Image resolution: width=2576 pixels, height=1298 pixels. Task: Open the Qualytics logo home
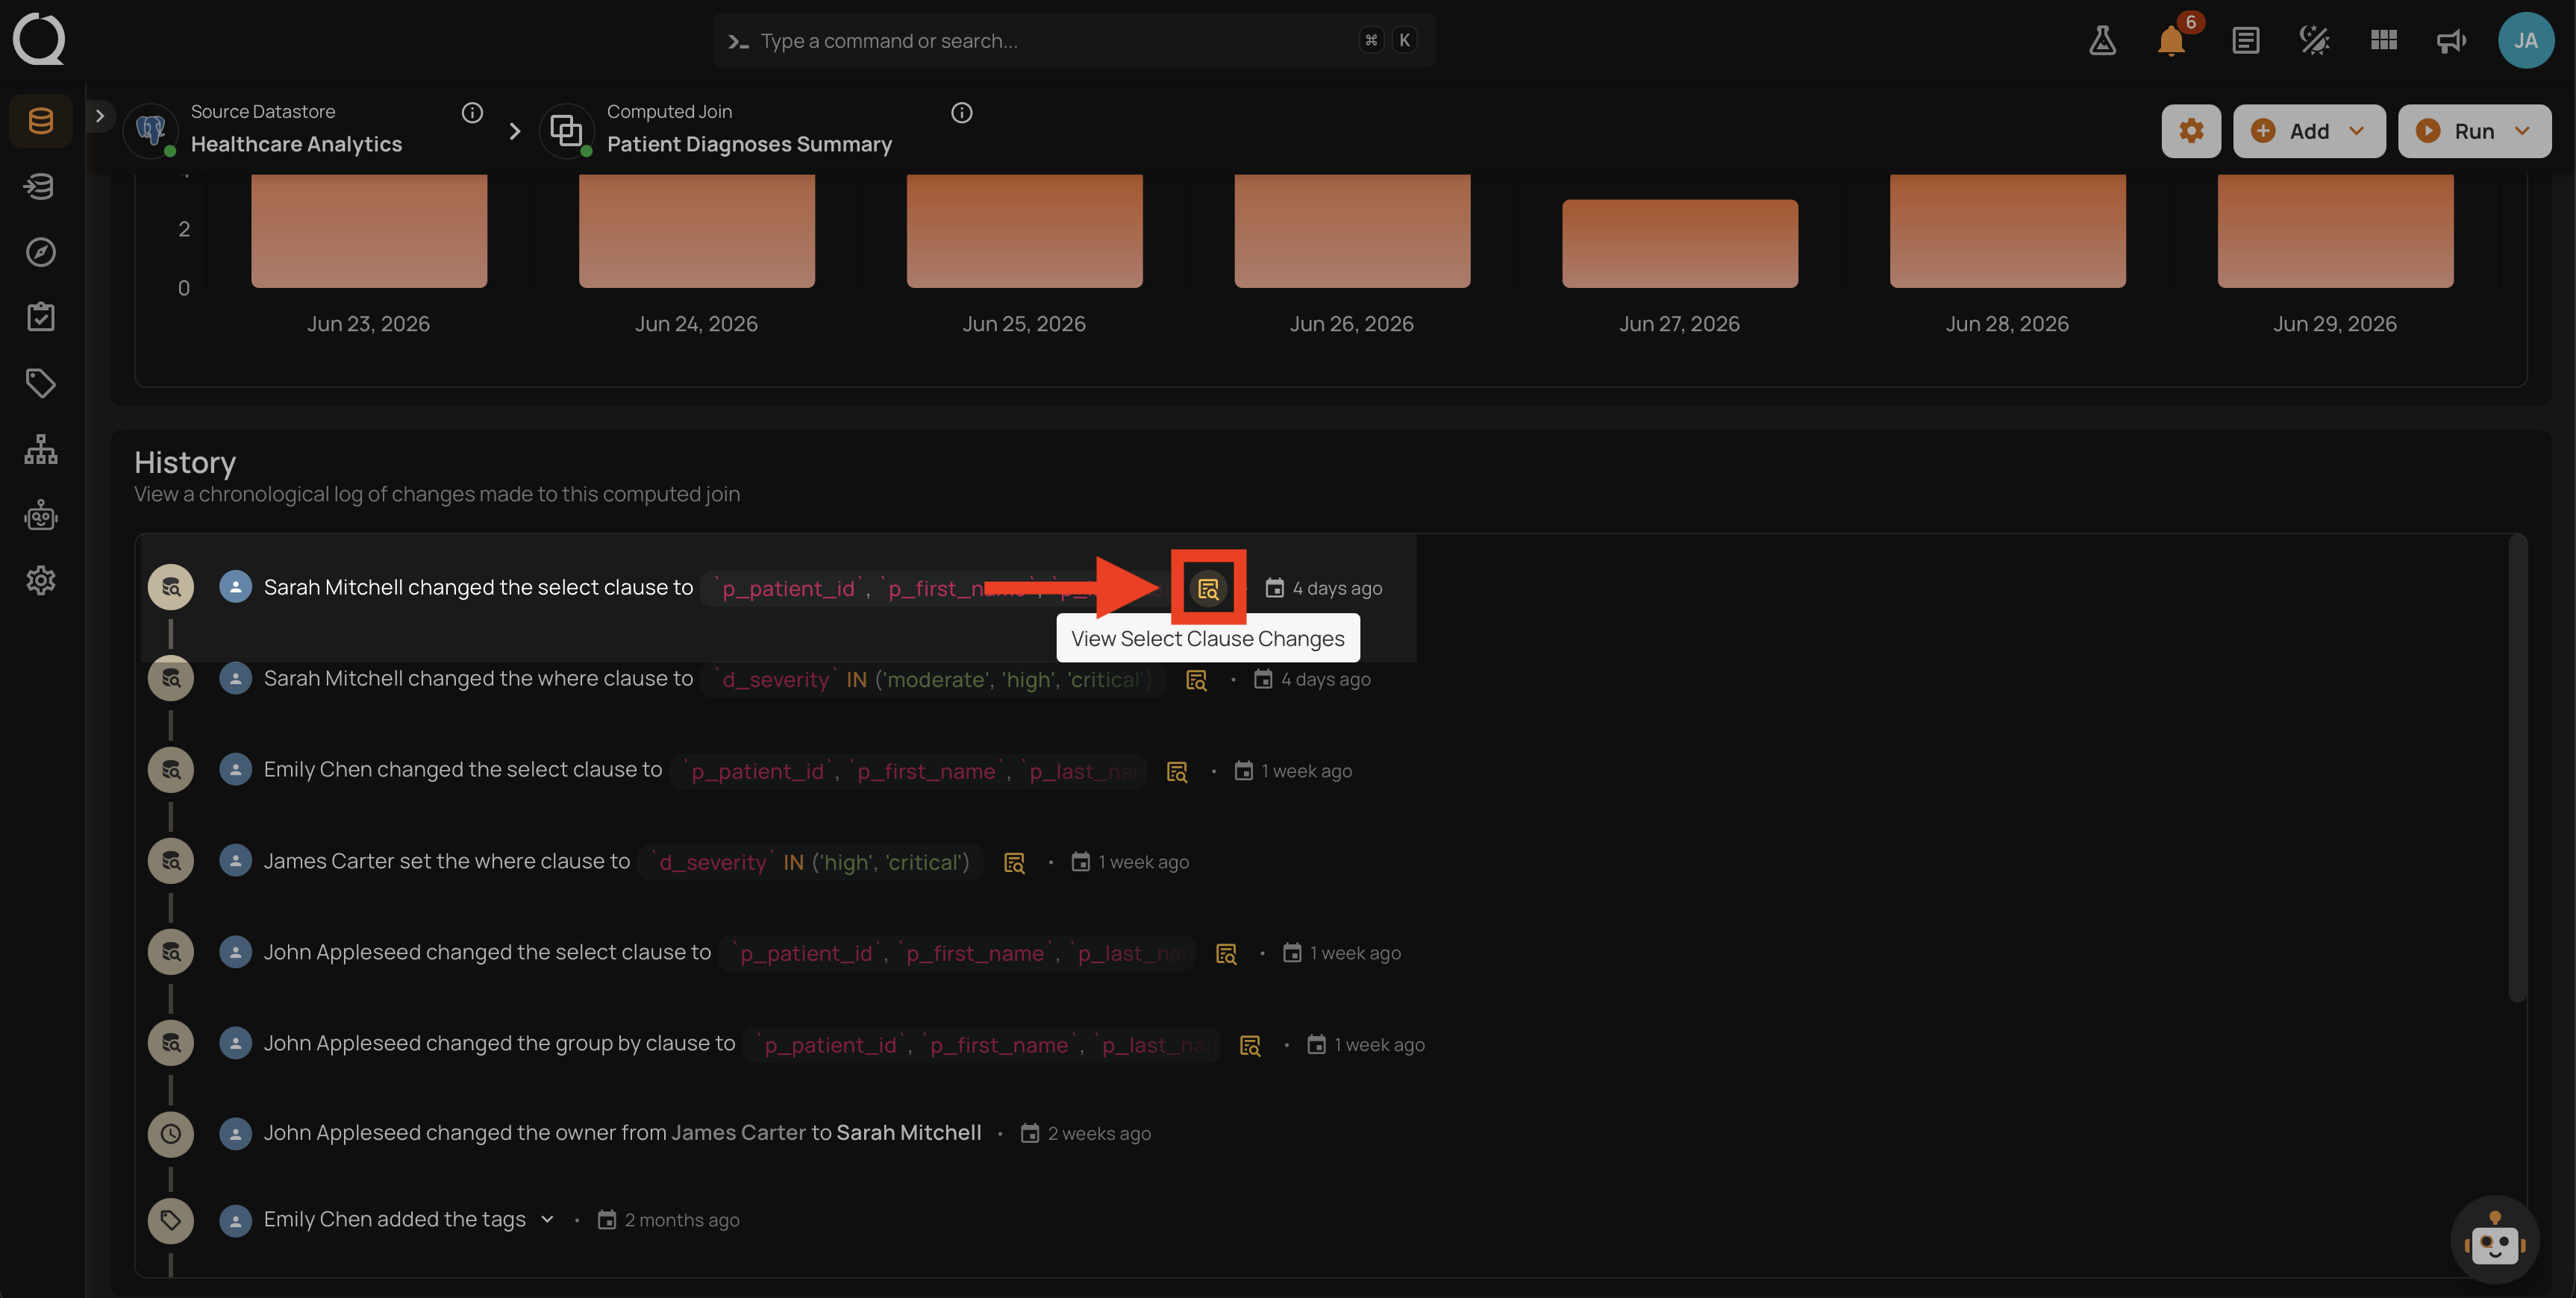click(x=39, y=39)
